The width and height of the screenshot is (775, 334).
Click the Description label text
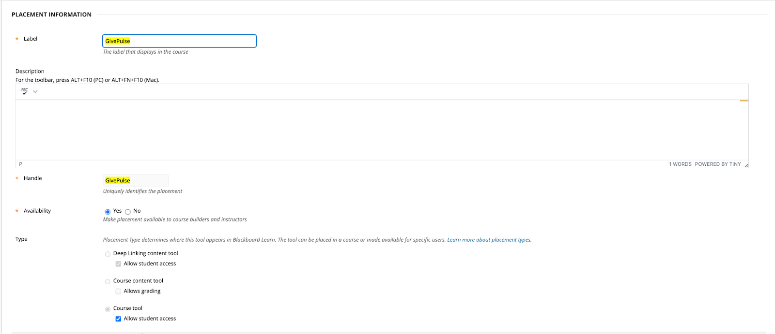tap(30, 71)
